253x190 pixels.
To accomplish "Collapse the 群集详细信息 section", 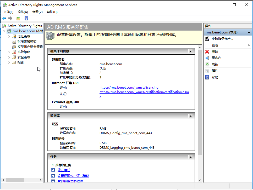I will [191, 51].
